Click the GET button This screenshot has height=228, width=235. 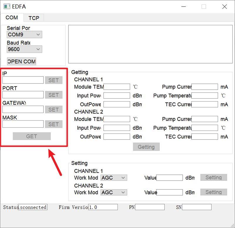pyautogui.click(x=31, y=136)
